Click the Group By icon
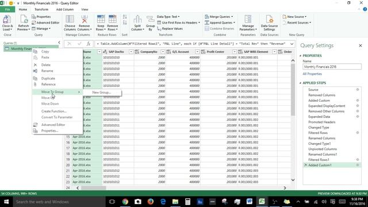Screen dimensions: 368x207 (150, 19)
